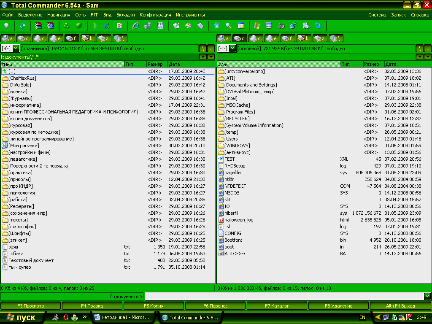Click the F5 Копия button

pos(154,306)
